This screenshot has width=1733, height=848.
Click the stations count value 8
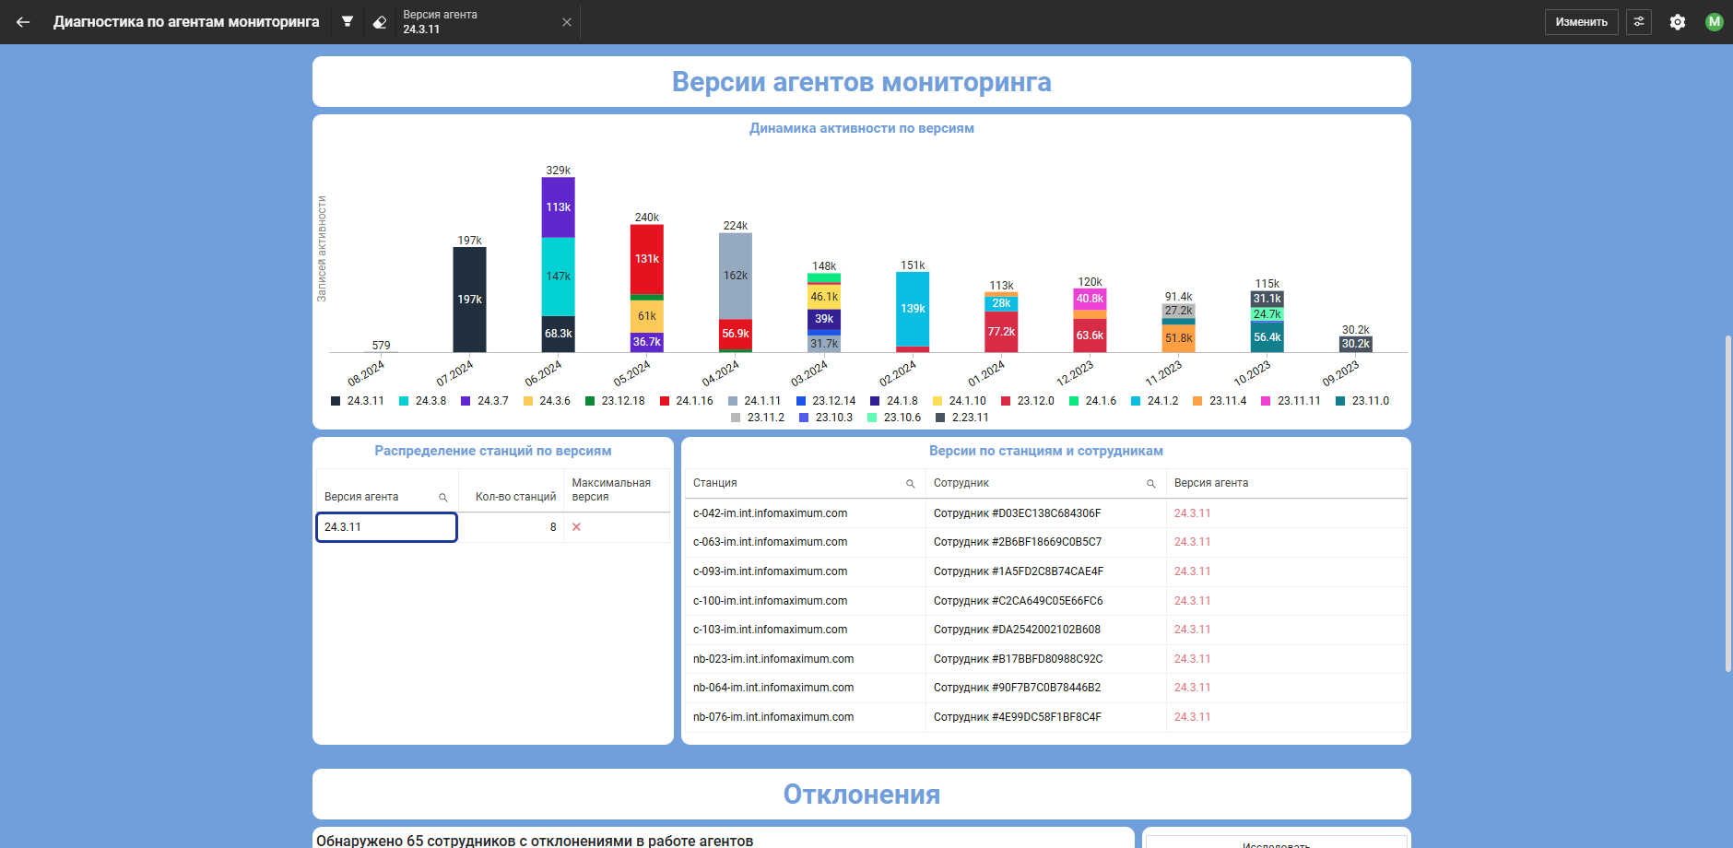553,527
